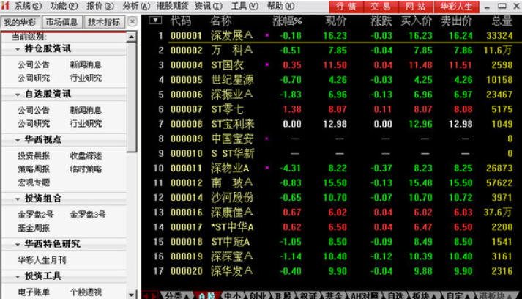Collapse the 投资组合 section
Screen dimensions: 522x299
point(18,198)
